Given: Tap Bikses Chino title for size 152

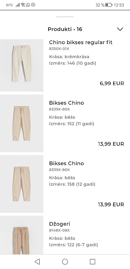Looking at the screenshot, I should pyautogui.click(x=66, y=103).
